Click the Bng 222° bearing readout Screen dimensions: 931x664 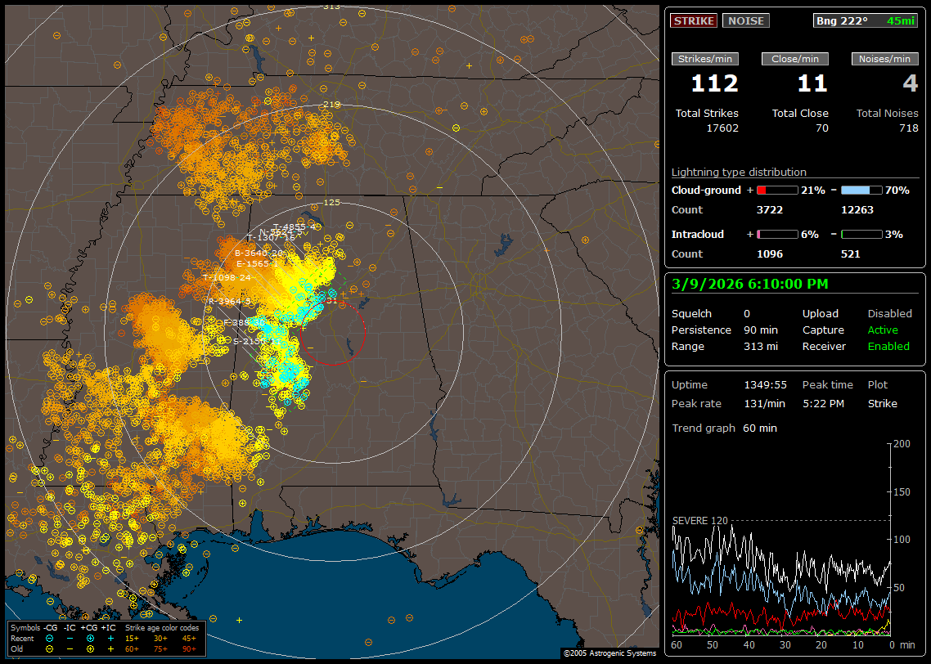pos(842,20)
